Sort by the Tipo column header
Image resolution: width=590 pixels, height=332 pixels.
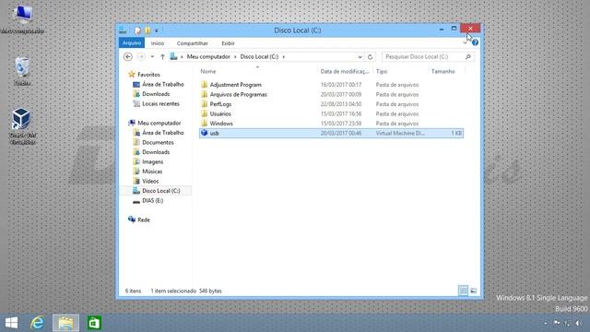point(382,71)
